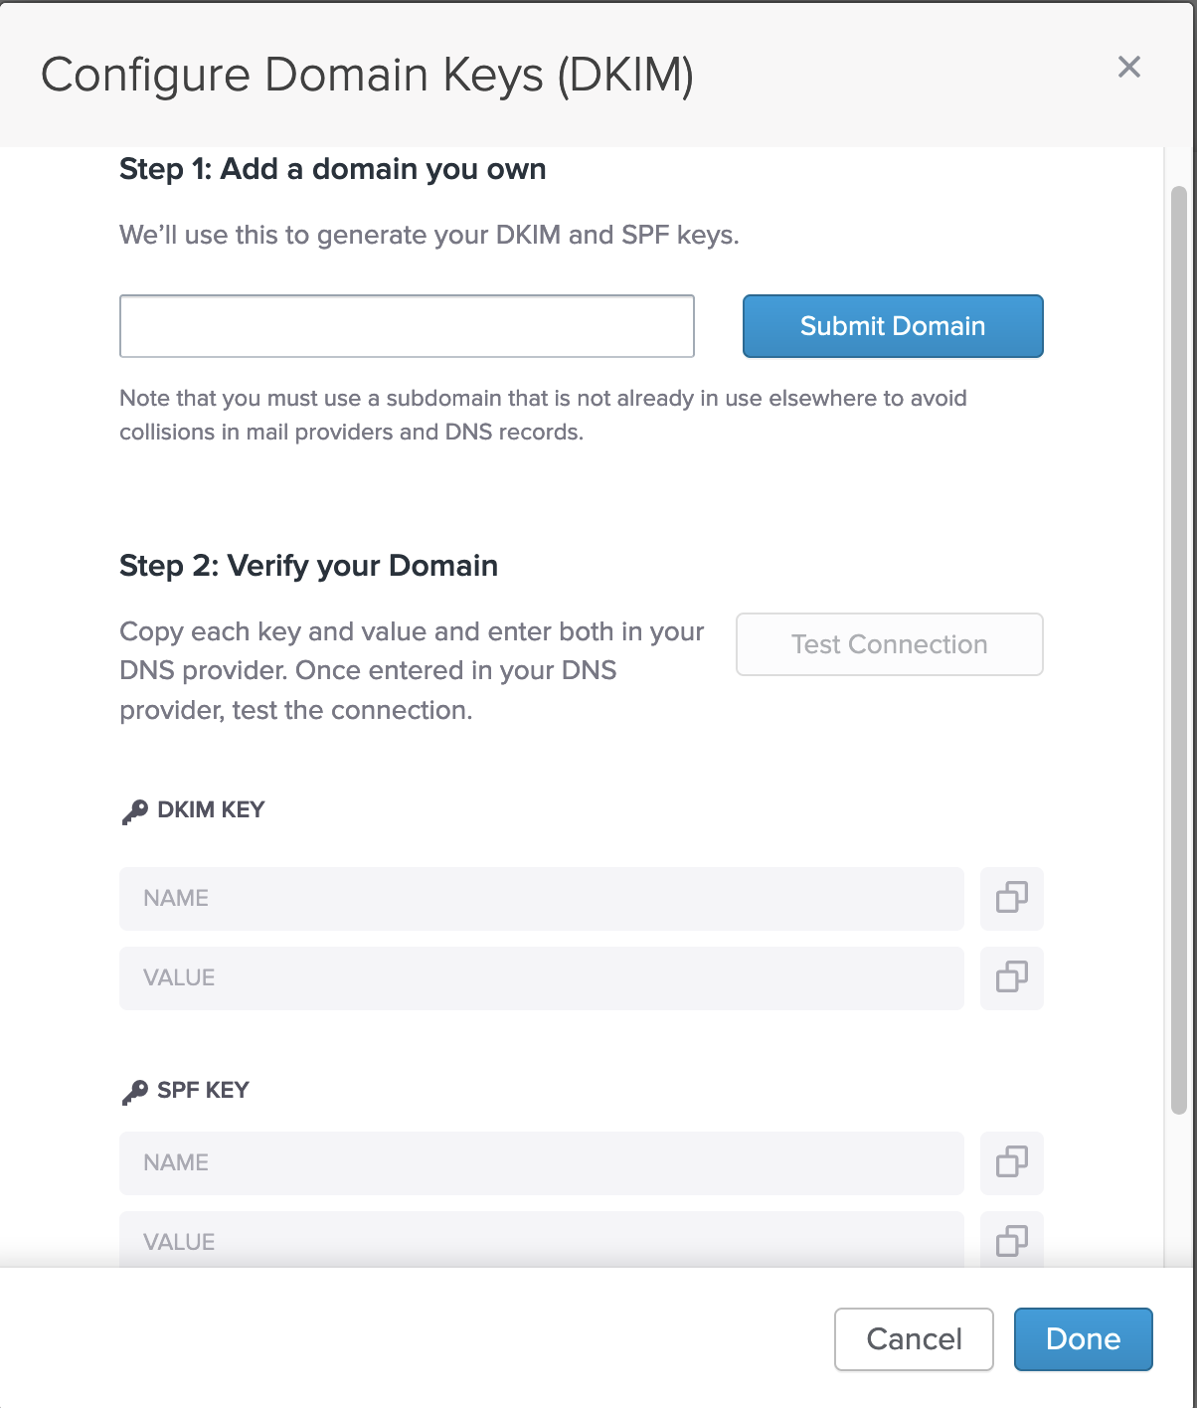Click the DKIM KEY section label
The height and width of the screenshot is (1408, 1197).
pos(210,808)
